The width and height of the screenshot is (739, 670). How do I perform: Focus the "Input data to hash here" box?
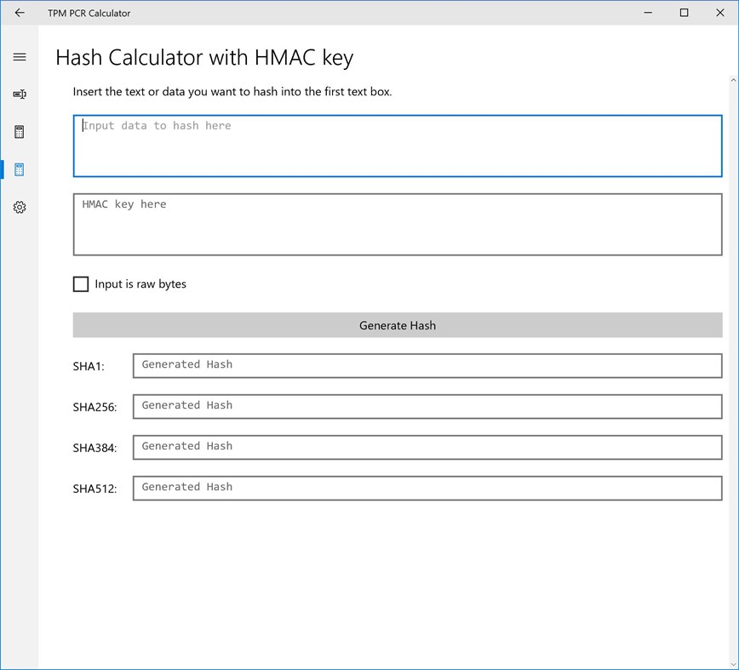click(398, 146)
